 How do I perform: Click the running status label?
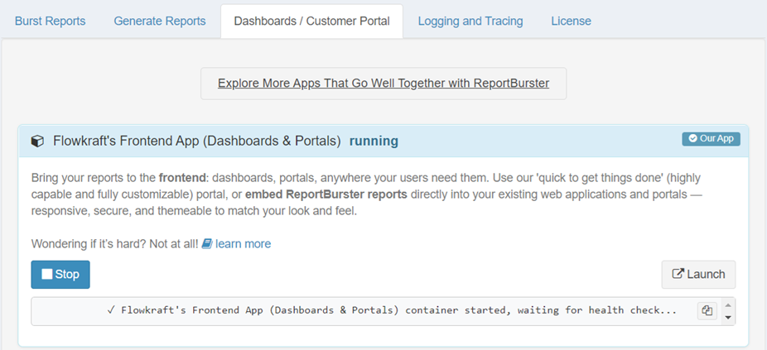tap(374, 141)
